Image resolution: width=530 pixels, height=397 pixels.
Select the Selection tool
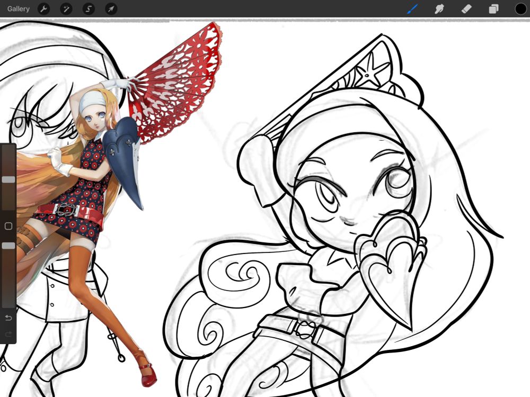pos(89,9)
